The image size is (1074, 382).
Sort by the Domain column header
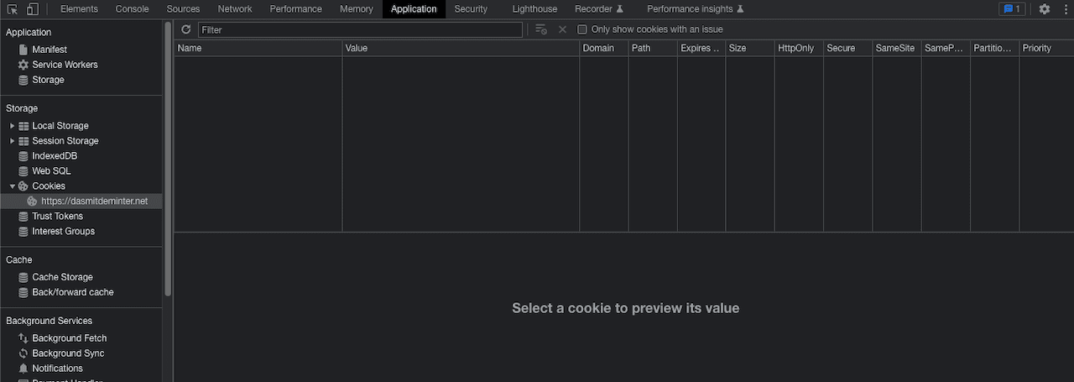[603, 48]
